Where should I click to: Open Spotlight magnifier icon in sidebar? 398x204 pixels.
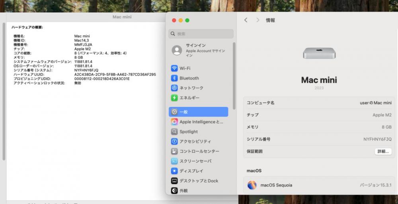[174, 132]
